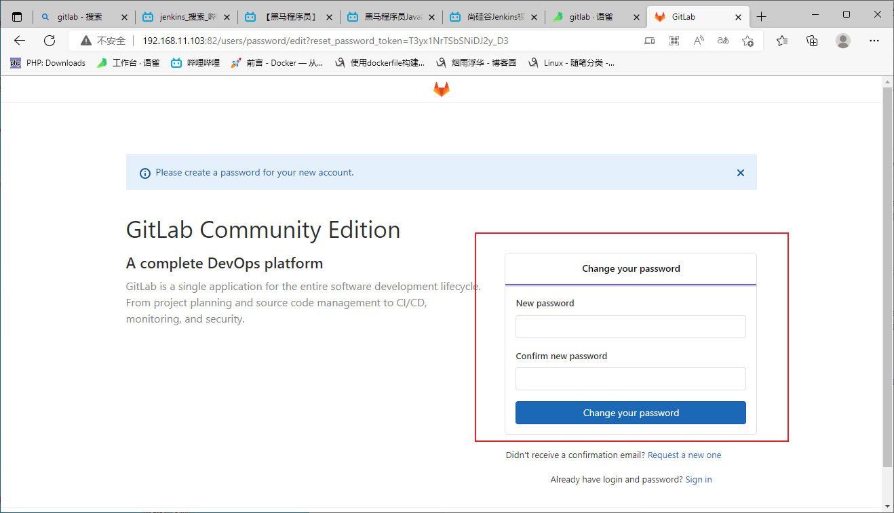
Task: Click the address bar URL
Action: 326,41
